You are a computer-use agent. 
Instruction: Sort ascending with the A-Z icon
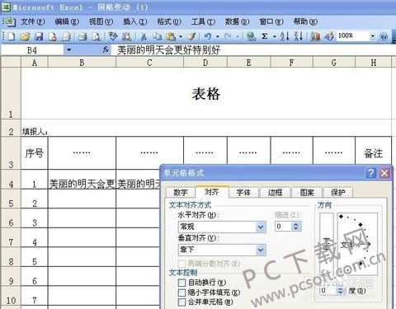pyautogui.click(x=285, y=36)
